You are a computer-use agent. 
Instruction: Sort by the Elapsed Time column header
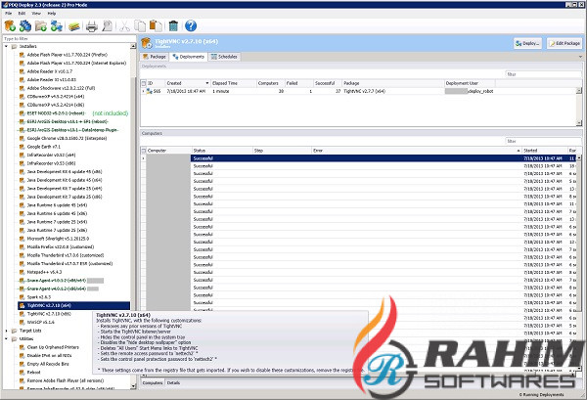point(233,83)
